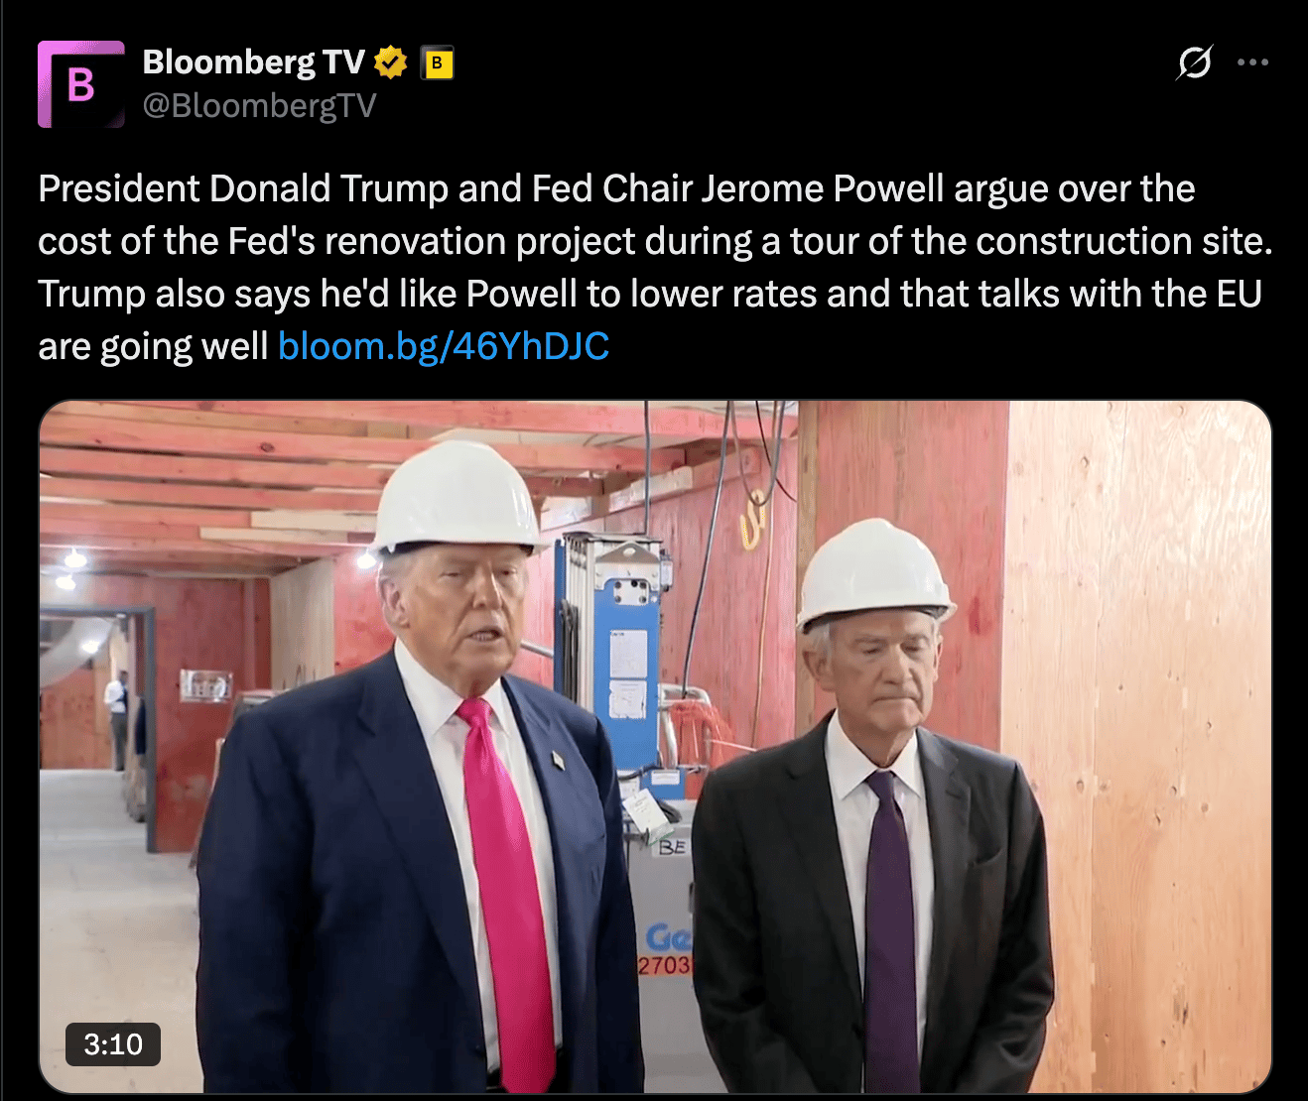Screen dimensions: 1308x1101
Task: Click the Bloomberg TV display name
Action: coord(254,62)
